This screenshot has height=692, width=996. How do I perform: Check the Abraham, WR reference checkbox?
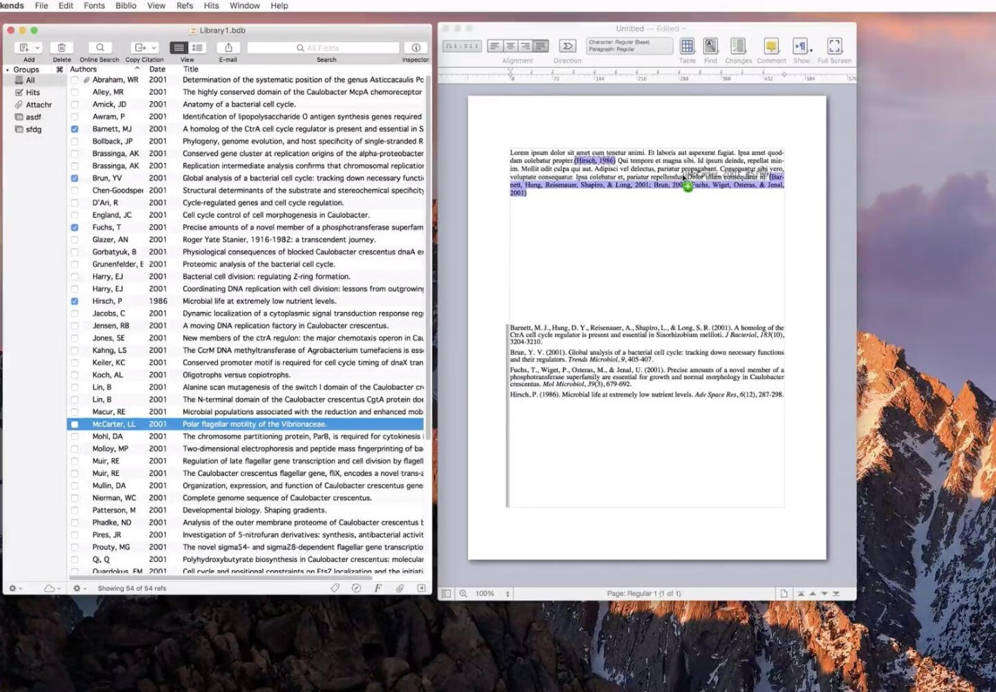click(x=75, y=80)
